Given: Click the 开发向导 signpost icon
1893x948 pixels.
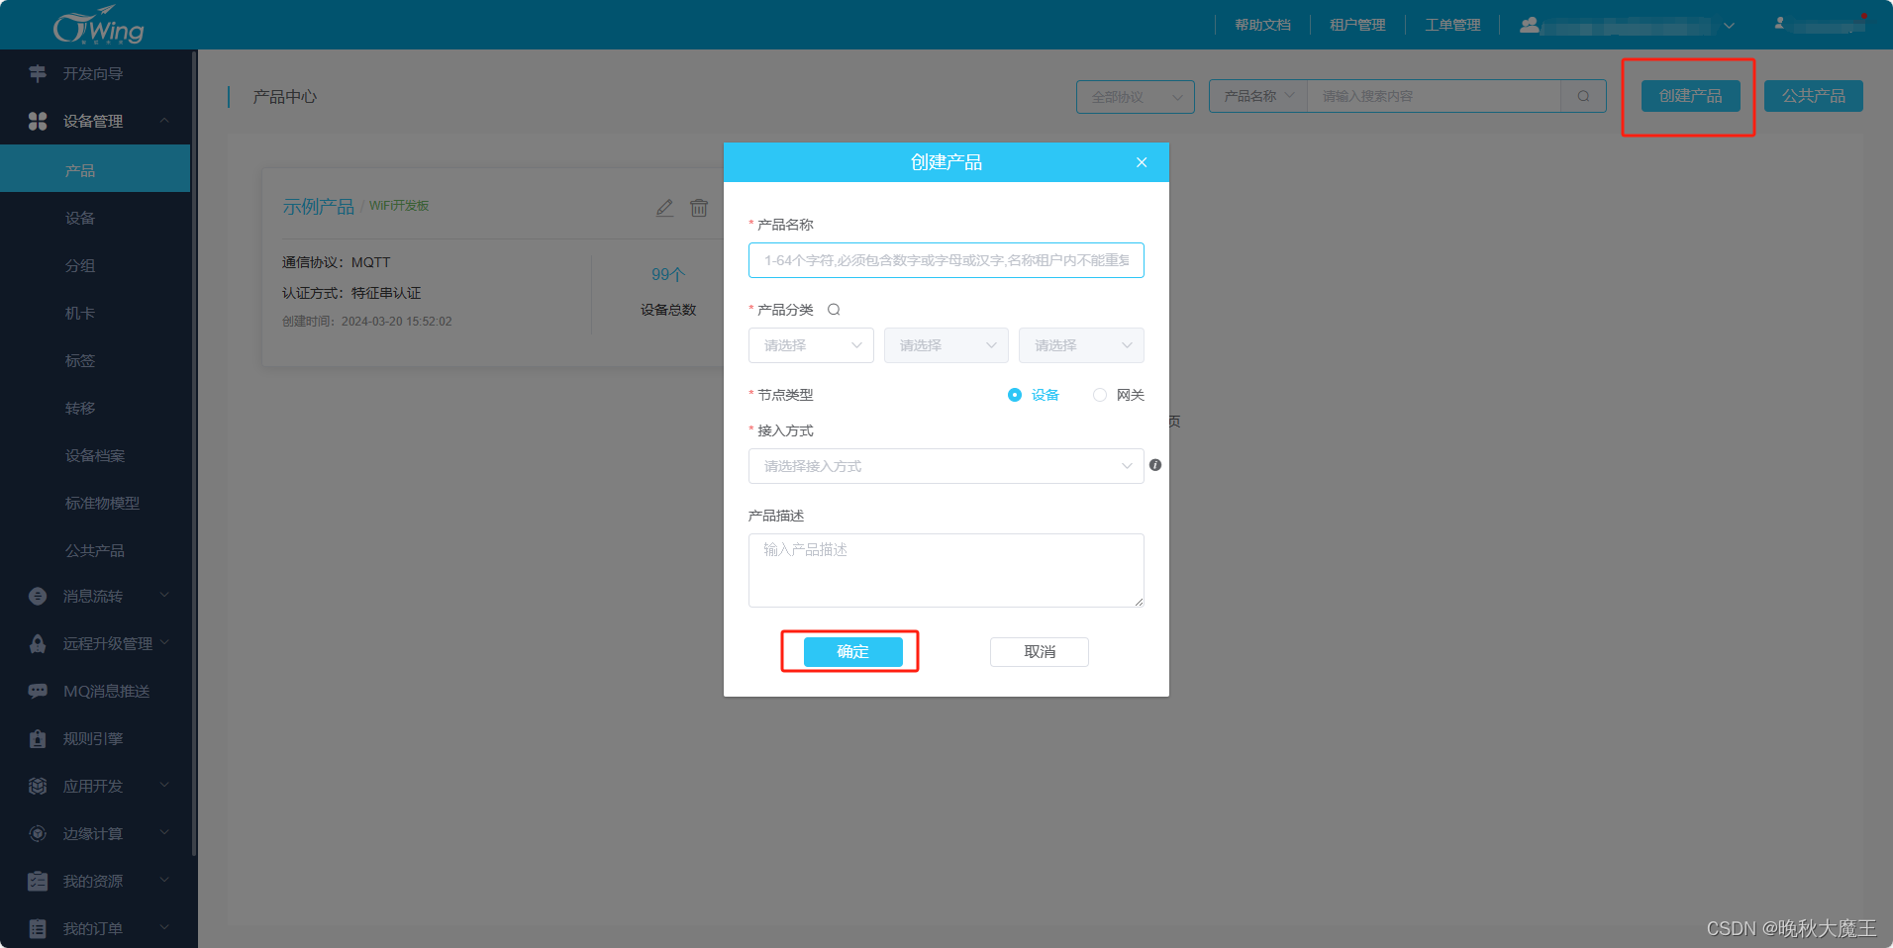Looking at the screenshot, I should (38, 73).
